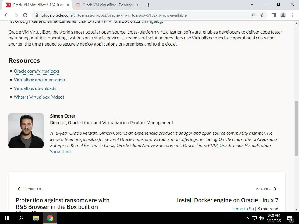Click the Resources heading
Screen dimensions: 299x224
tap(24, 61)
